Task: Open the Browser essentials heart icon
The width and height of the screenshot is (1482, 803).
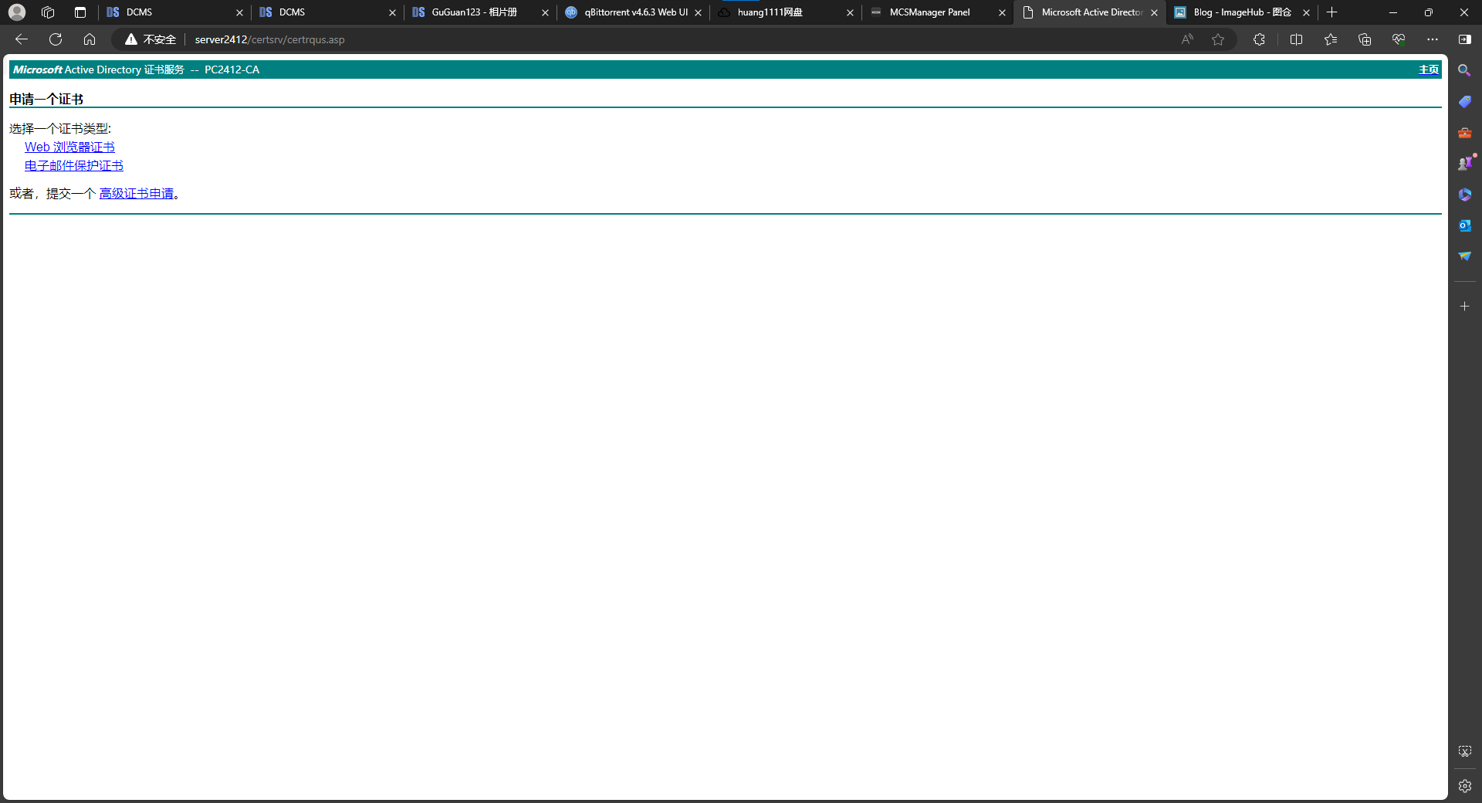Action: [1399, 39]
